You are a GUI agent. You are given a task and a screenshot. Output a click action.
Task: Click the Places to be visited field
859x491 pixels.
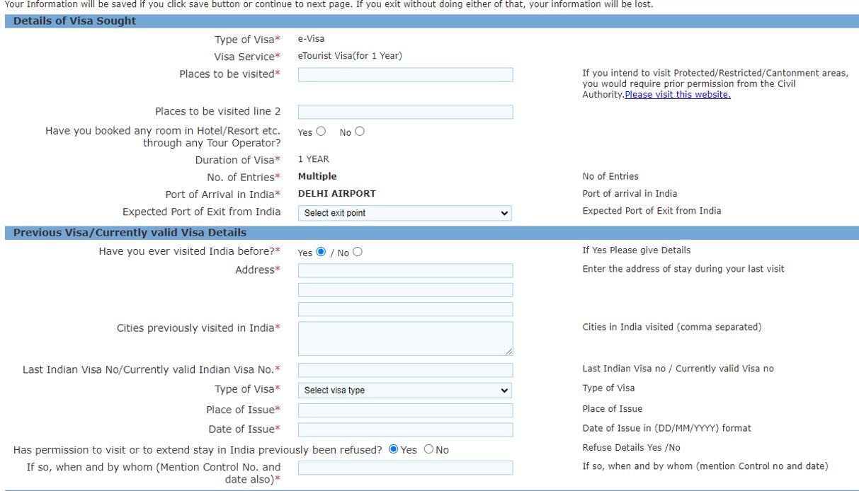coord(405,75)
